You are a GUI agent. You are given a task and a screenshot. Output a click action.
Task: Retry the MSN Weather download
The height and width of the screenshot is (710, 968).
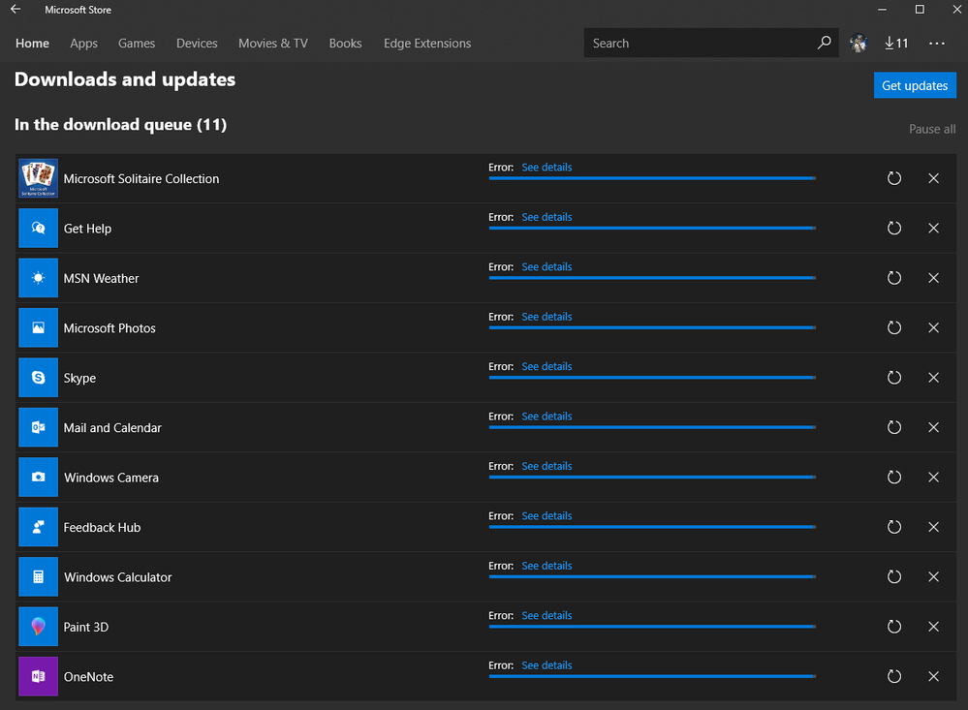(894, 278)
